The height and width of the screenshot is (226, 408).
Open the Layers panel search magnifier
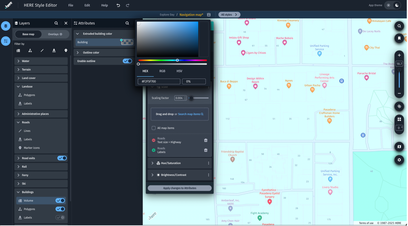(x=56, y=23)
